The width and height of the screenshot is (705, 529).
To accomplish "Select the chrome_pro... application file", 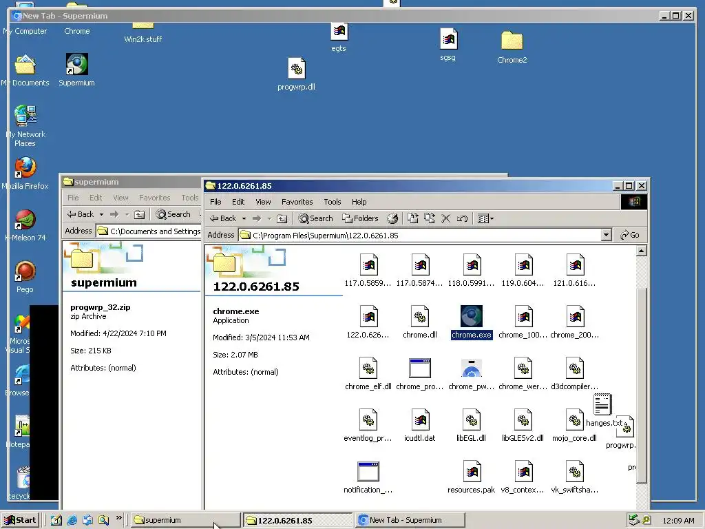I will (x=419, y=374).
